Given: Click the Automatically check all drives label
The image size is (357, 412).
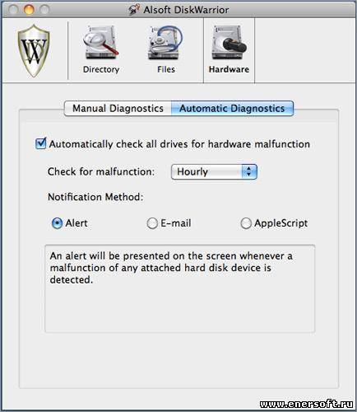Looking at the screenshot, I should 179,144.
